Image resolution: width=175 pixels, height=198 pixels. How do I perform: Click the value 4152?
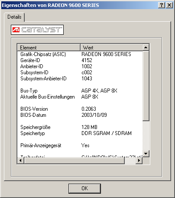[87, 60]
